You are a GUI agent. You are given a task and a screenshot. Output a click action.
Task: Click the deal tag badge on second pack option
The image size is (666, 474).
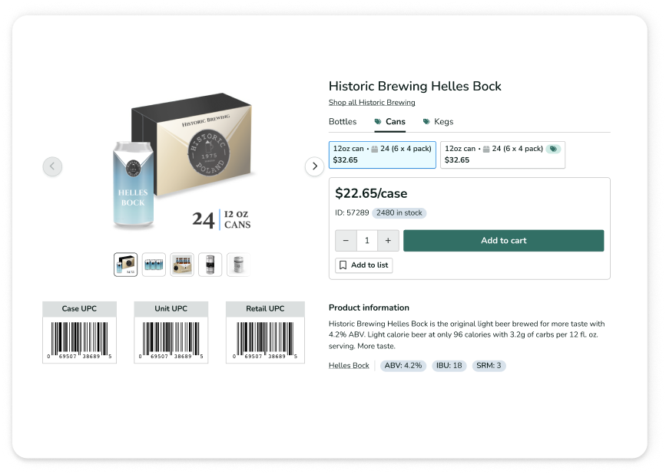click(553, 149)
